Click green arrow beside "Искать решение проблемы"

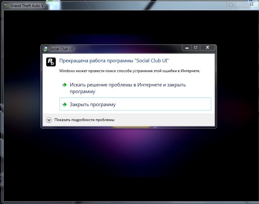(x=64, y=85)
